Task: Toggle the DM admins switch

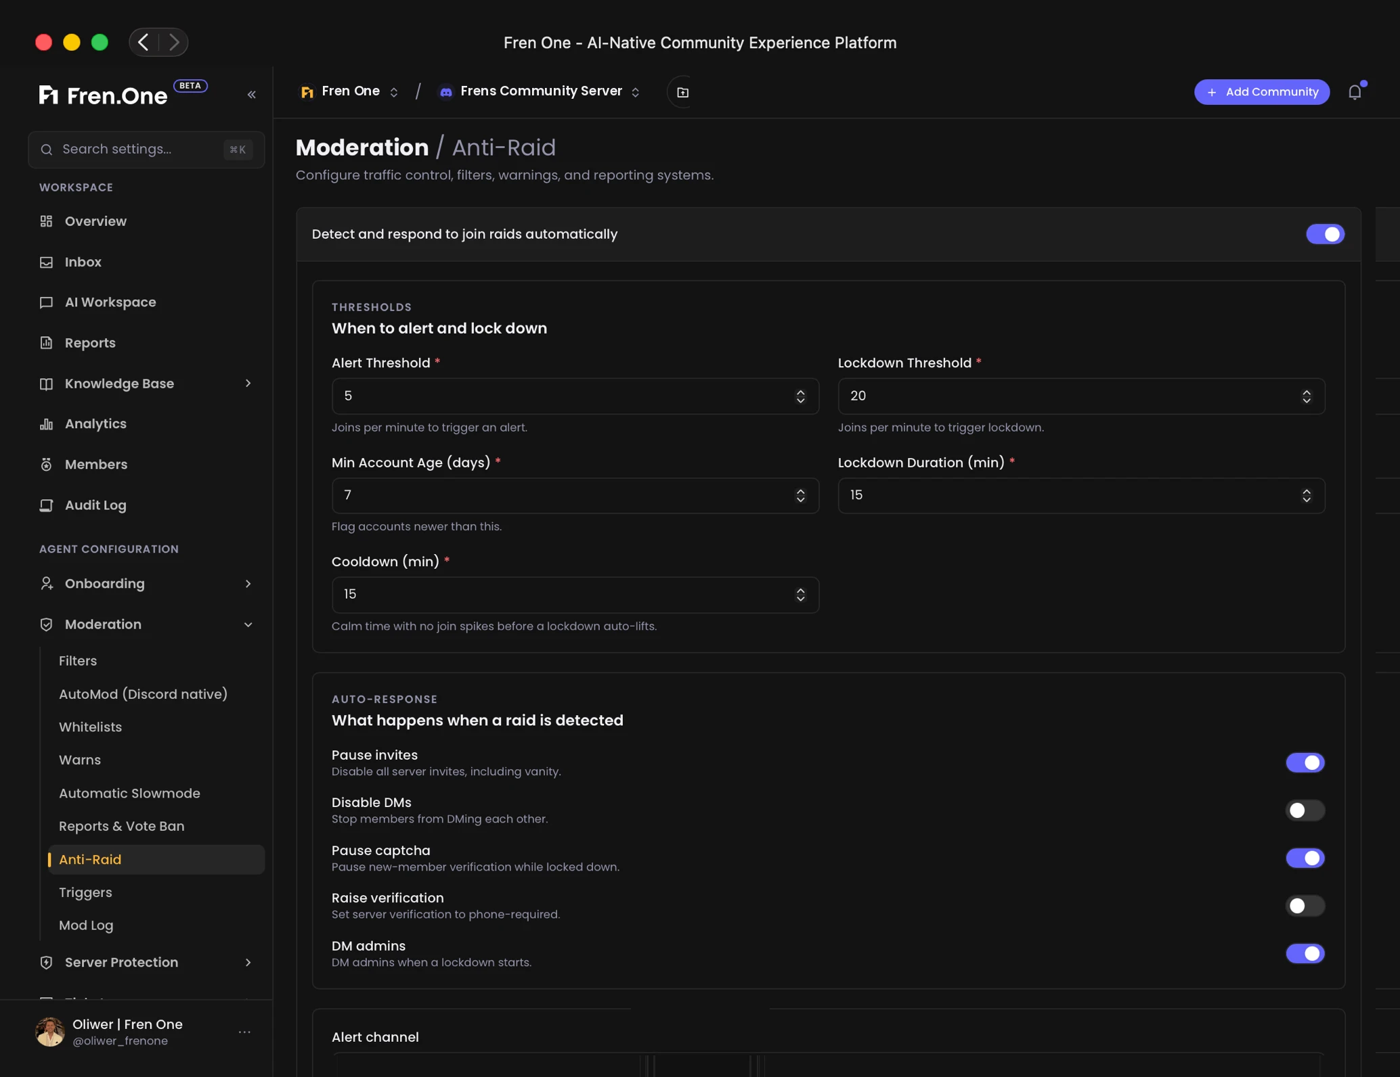Action: [1305, 953]
